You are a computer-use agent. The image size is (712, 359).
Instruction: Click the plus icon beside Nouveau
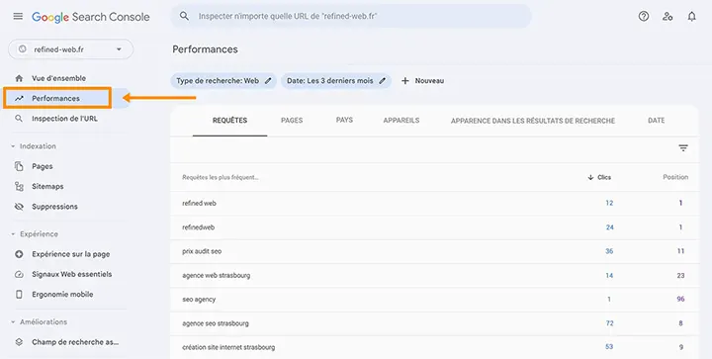(405, 81)
